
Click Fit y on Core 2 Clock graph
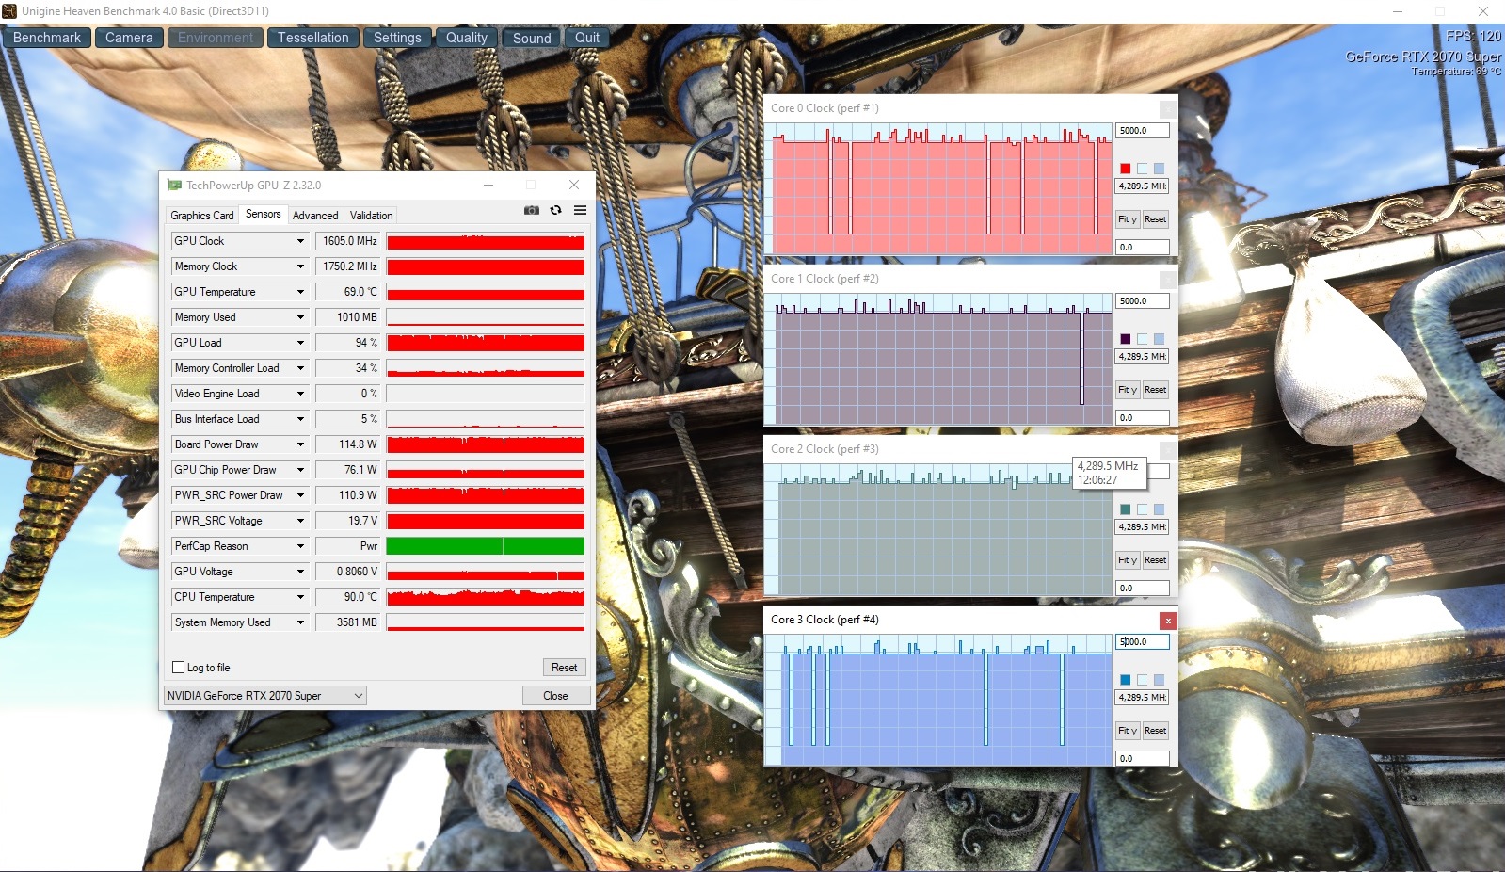[x=1128, y=560]
